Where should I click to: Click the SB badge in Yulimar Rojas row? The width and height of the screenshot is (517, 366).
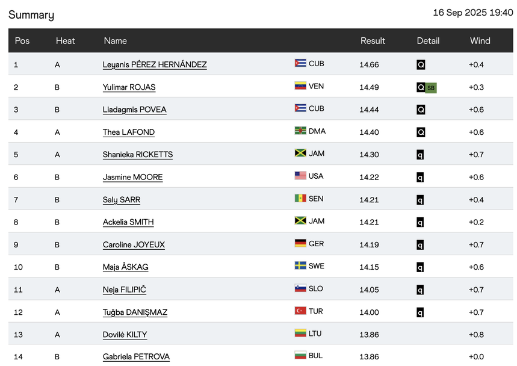click(x=431, y=88)
